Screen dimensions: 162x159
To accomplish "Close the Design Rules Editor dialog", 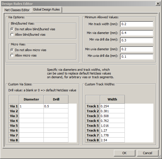I will (158, 4).
